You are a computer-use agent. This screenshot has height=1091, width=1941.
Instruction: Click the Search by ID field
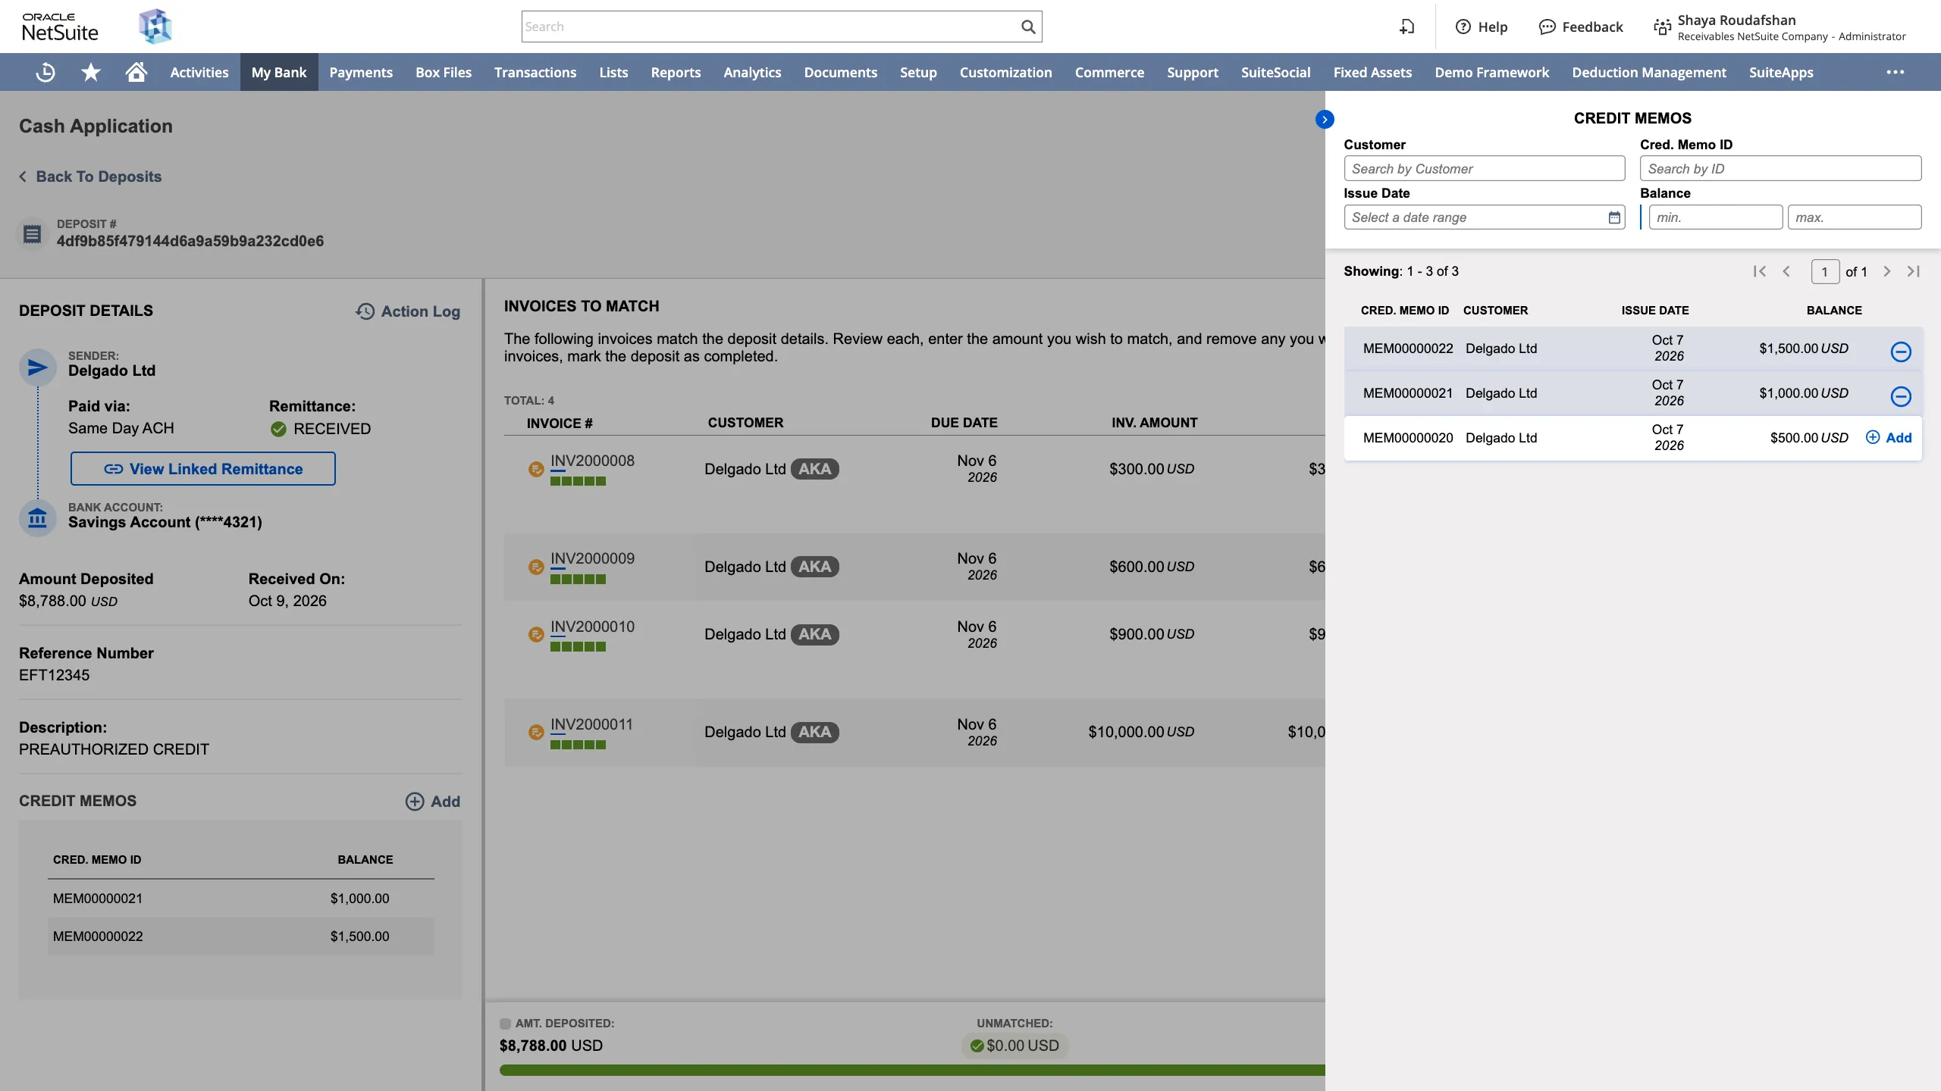coord(1780,169)
